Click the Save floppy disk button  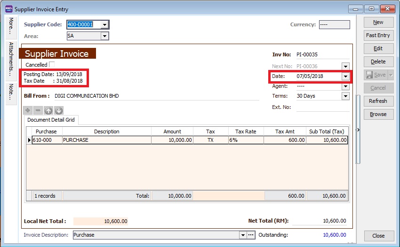click(375, 75)
